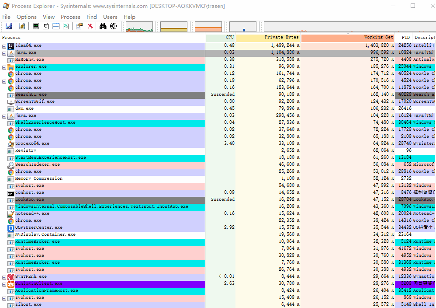Collapse the idea64.exe process tree
The image size is (436, 308).
[4, 46]
